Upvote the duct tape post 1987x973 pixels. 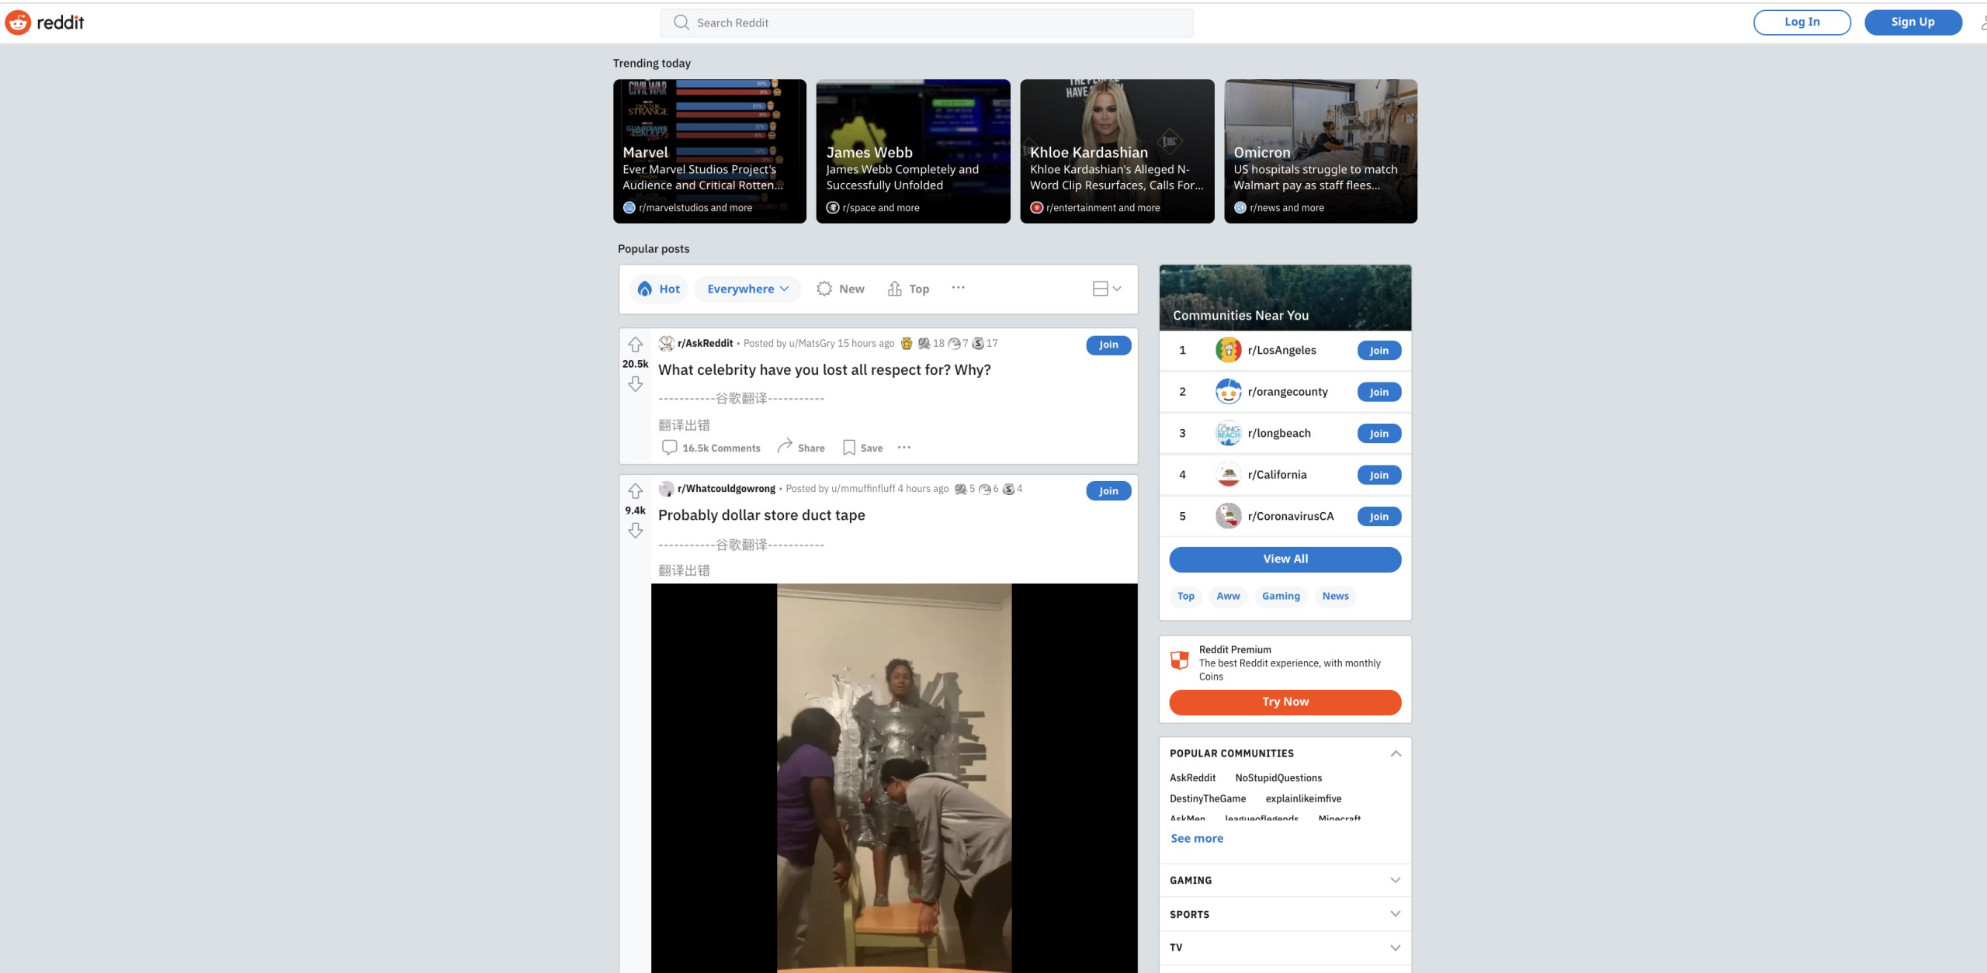tap(635, 491)
